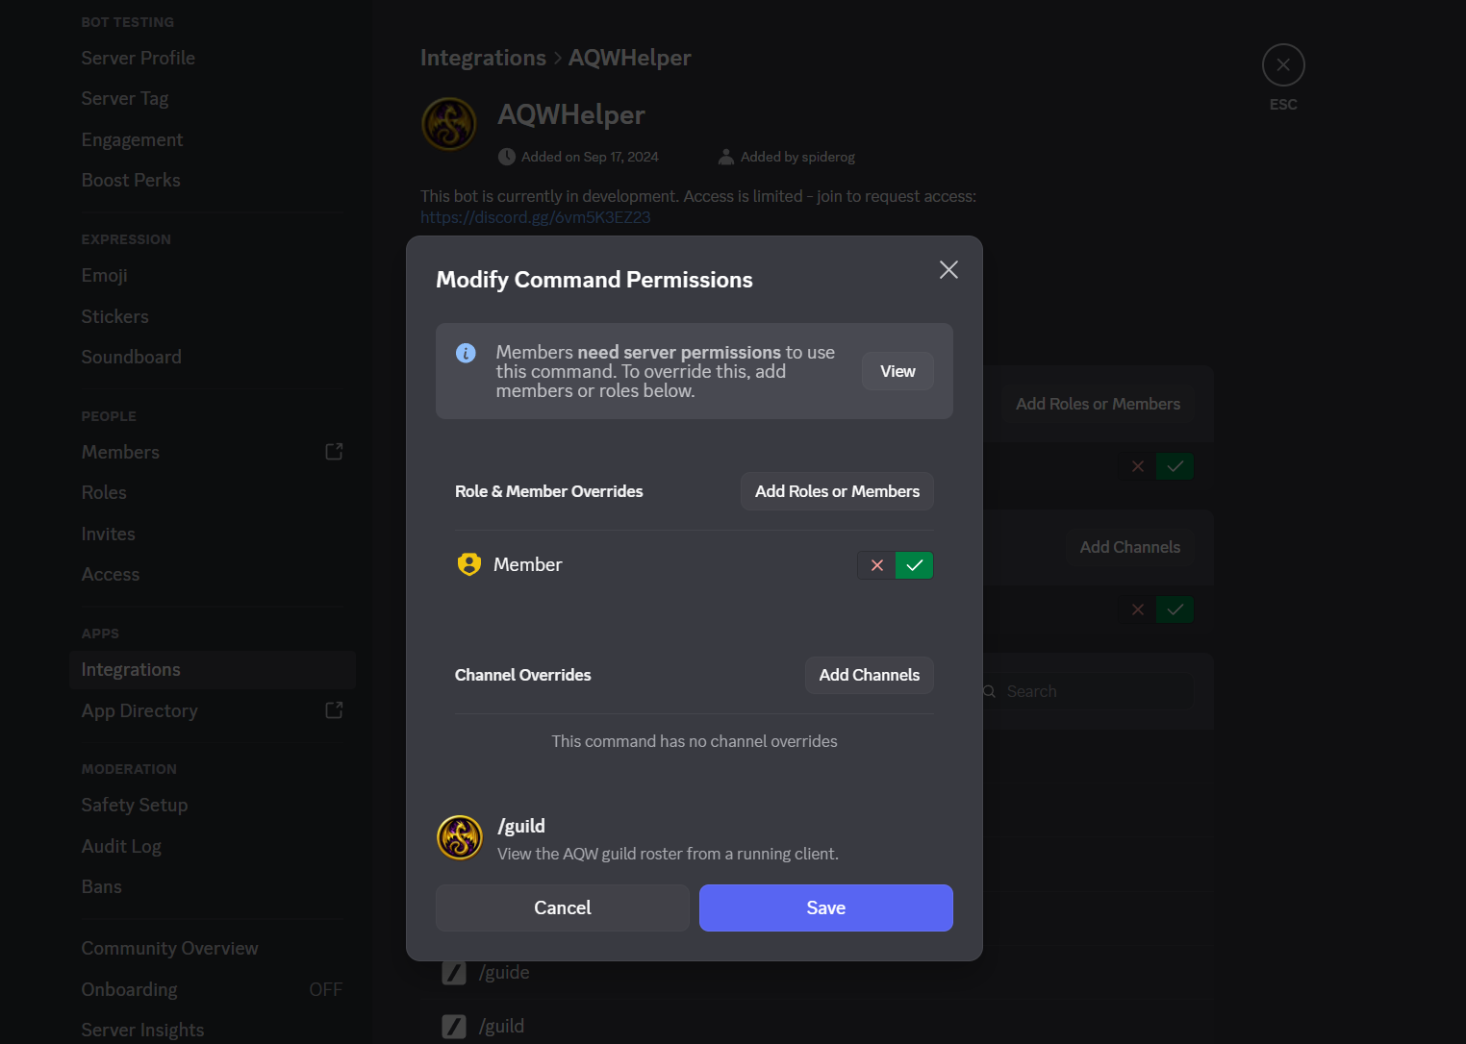Open Server Insights

213,1030
